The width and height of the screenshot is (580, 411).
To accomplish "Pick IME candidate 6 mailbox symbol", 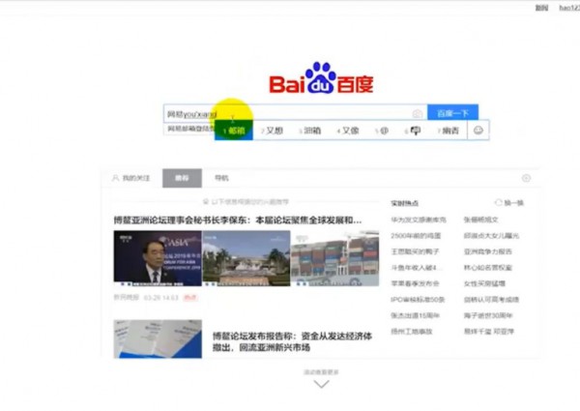I will tap(414, 131).
